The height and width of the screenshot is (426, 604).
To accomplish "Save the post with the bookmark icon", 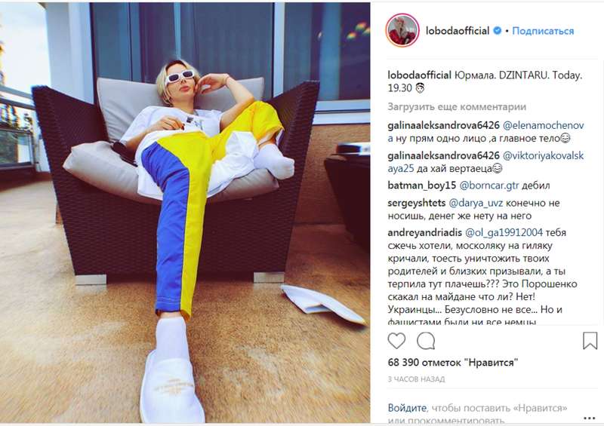I will pos(590,341).
